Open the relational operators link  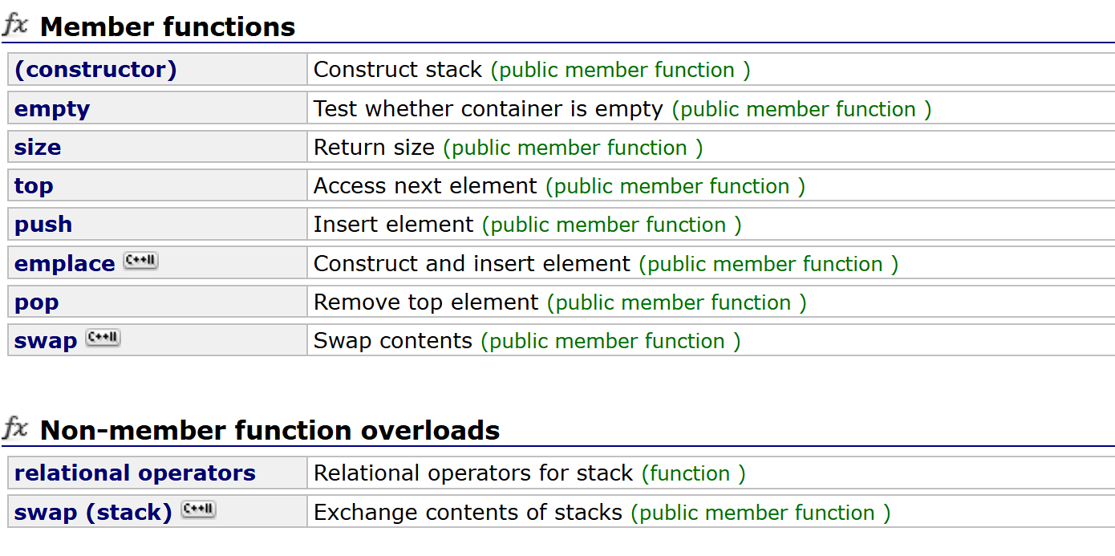[x=135, y=473]
